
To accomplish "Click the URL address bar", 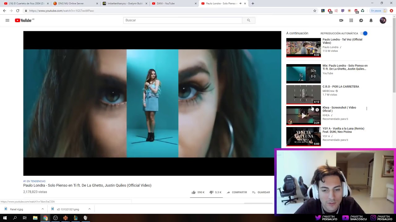I will point(167,10).
